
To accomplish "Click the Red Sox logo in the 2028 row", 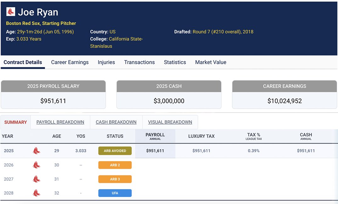I will (37, 193).
